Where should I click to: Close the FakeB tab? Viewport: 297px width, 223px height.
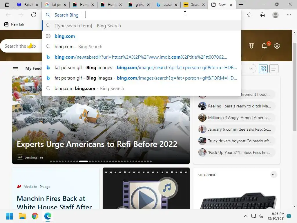coord(37,5)
